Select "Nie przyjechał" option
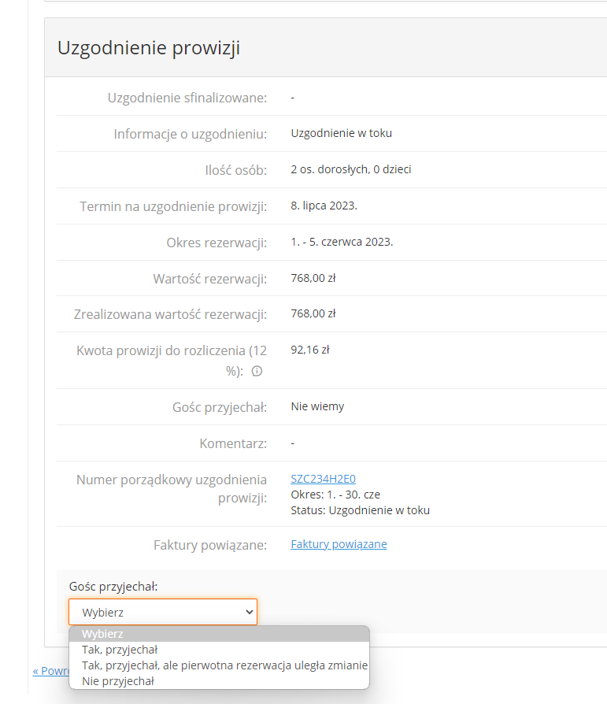607x704 pixels. pos(118,681)
